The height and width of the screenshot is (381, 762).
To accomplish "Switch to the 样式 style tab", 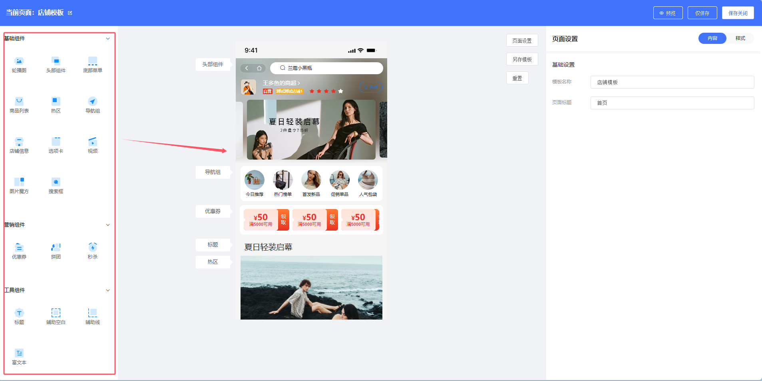I will click(740, 38).
